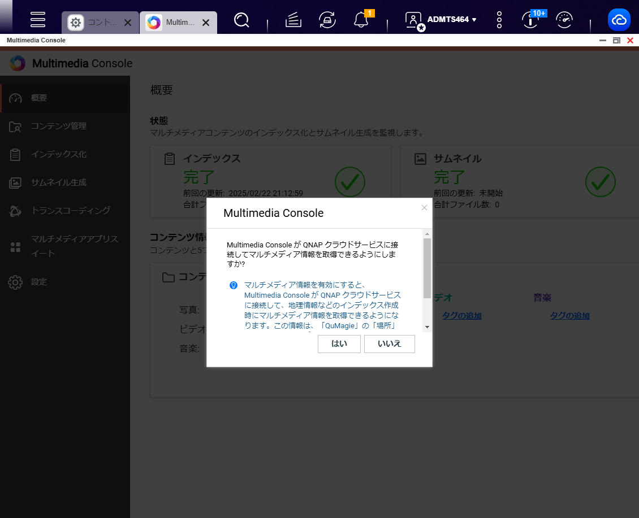Screen dimensions: 639x518
Task: Click the gear icon beside 設定
Action: click(15, 282)
